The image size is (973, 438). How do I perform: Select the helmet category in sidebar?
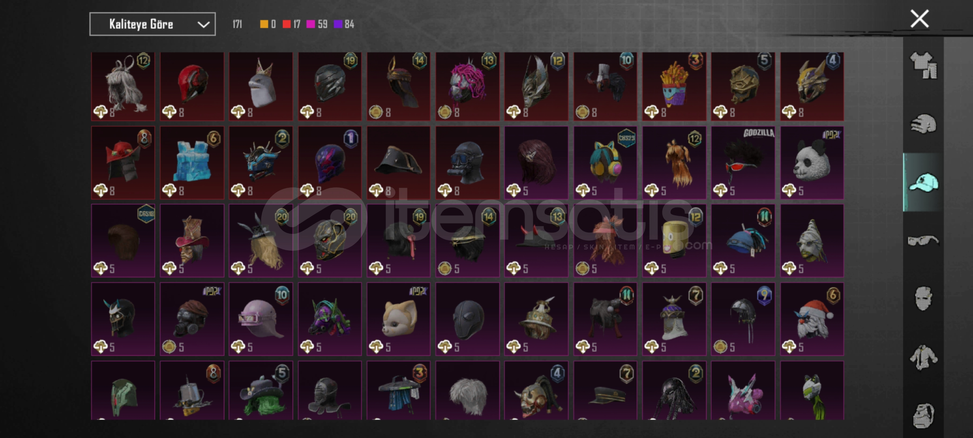point(924,124)
